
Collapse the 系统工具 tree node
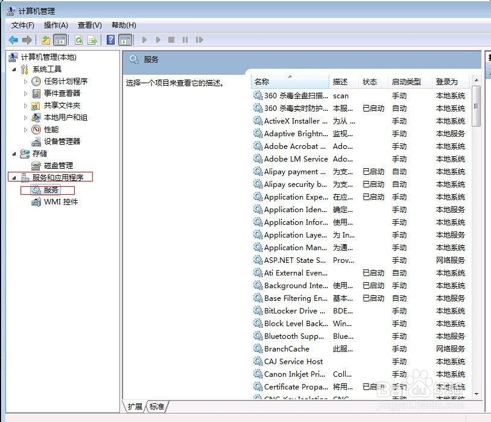click(14, 68)
